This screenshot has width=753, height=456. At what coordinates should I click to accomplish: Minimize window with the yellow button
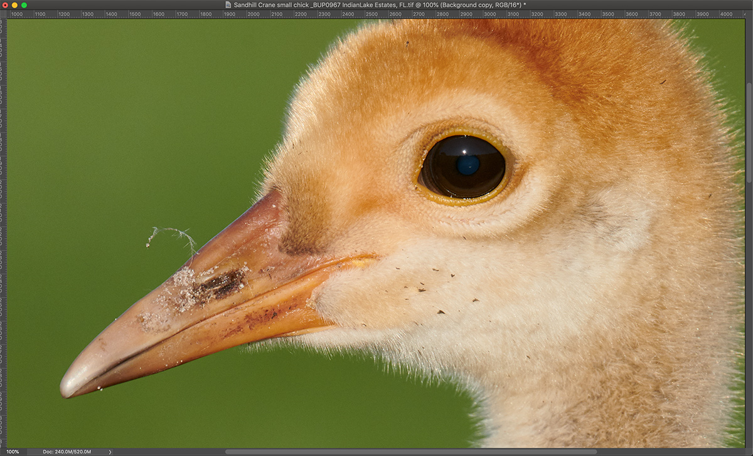tap(15, 4)
